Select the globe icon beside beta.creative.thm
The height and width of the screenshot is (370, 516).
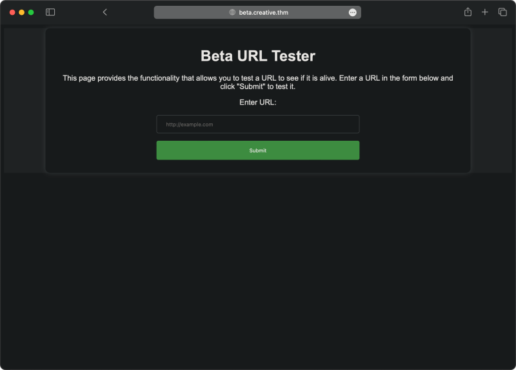click(x=232, y=12)
